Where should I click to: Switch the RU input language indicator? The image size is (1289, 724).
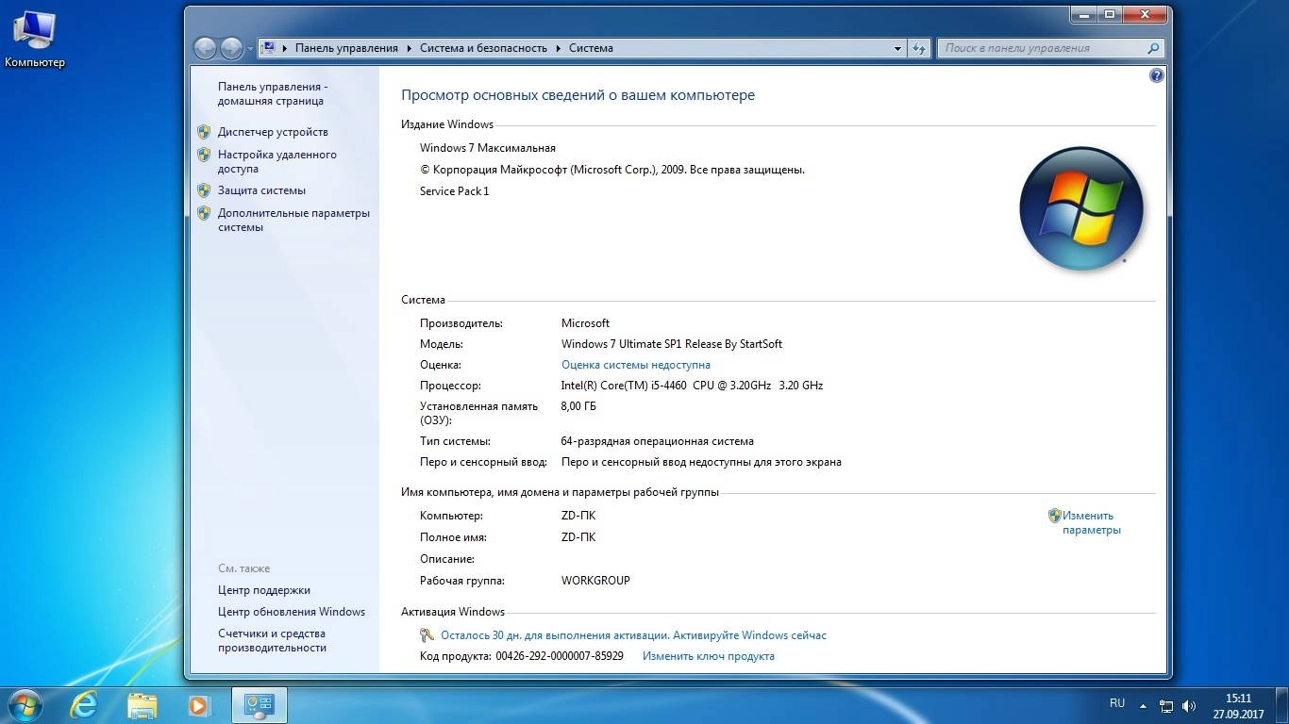coord(1117,704)
